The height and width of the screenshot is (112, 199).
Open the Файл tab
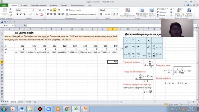coord(4,5)
